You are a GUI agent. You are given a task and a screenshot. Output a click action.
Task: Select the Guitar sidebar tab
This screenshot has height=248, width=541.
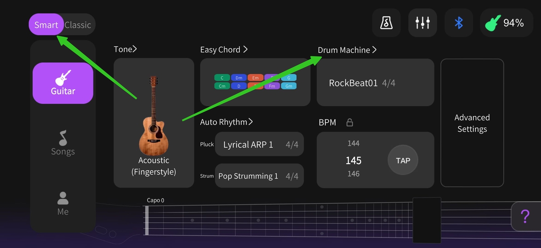click(63, 83)
